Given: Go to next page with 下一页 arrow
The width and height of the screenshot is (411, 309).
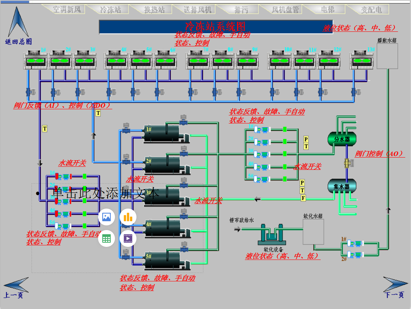Looking at the screenshot, I should pyautogui.click(x=395, y=284).
